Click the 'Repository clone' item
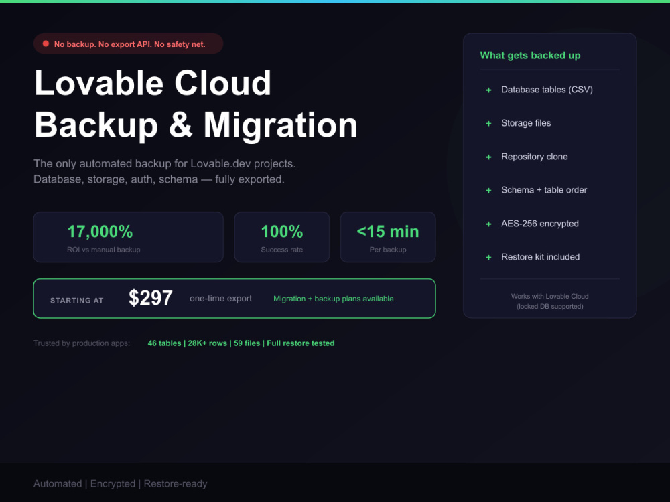The height and width of the screenshot is (502, 670). click(535, 157)
